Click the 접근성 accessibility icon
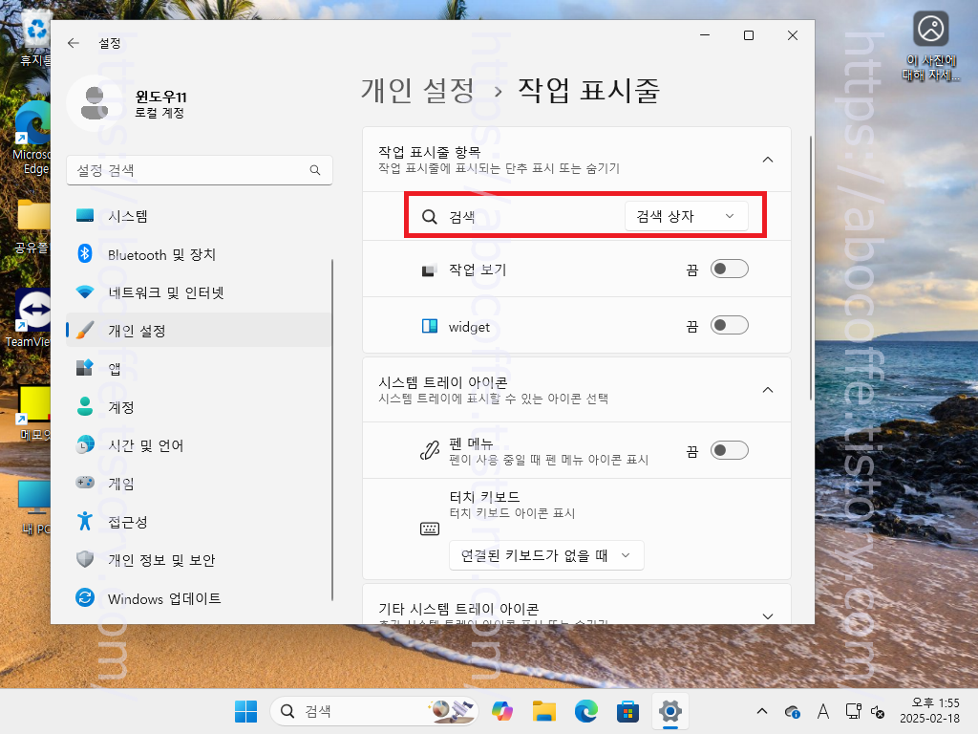This screenshot has width=978, height=734. [85, 521]
